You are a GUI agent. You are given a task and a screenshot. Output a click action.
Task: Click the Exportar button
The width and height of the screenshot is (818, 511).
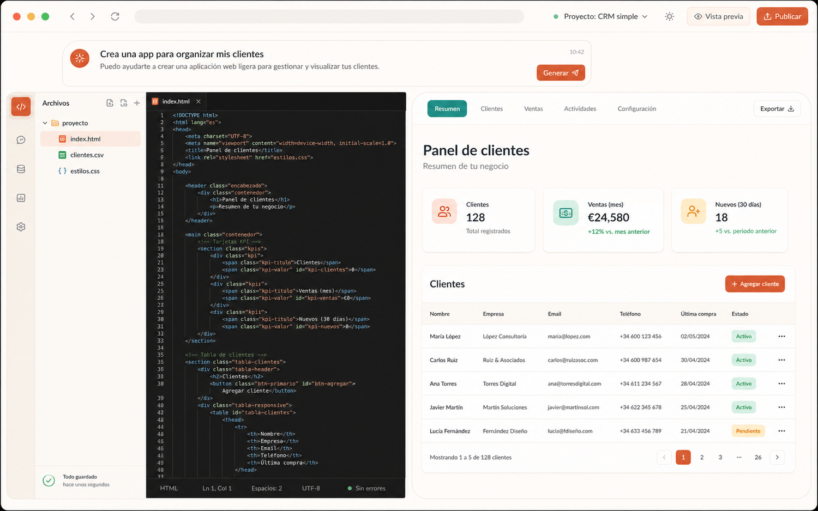pyautogui.click(x=777, y=109)
